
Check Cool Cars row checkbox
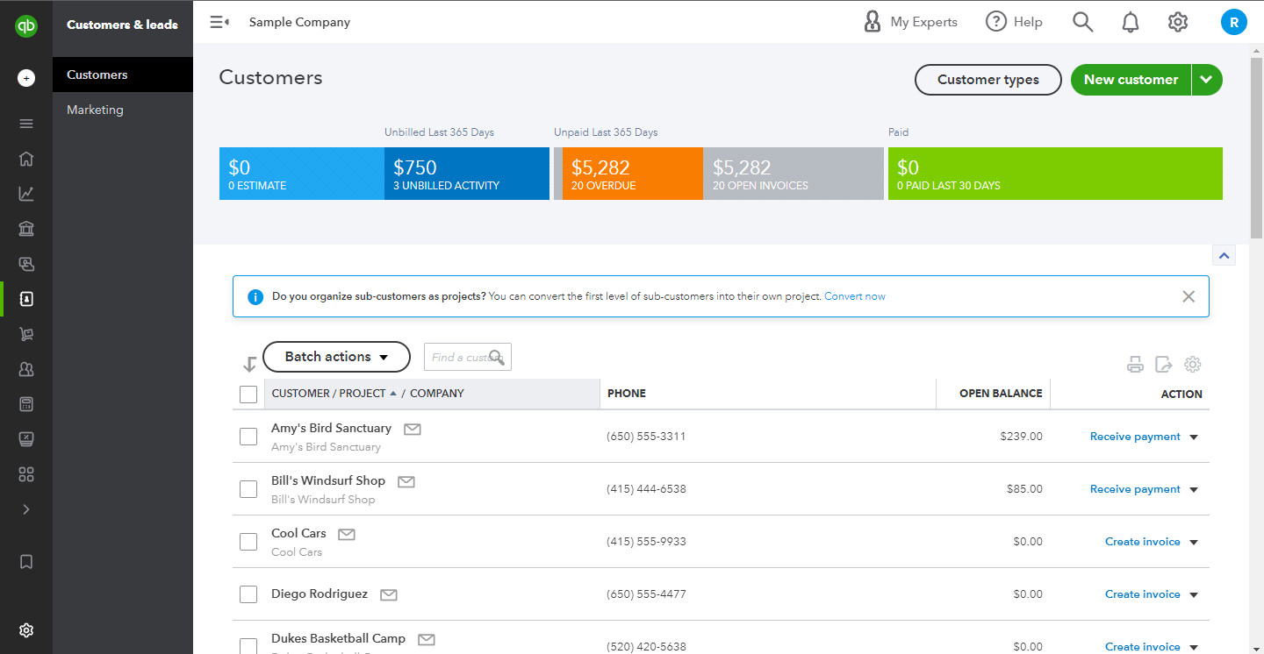(x=248, y=542)
